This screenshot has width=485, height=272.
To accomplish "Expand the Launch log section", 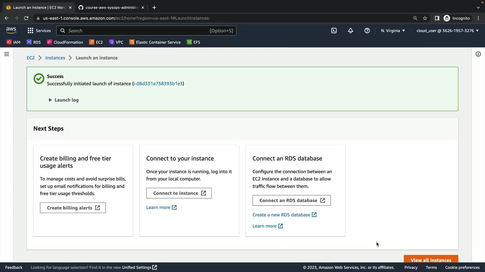I will [64, 100].
